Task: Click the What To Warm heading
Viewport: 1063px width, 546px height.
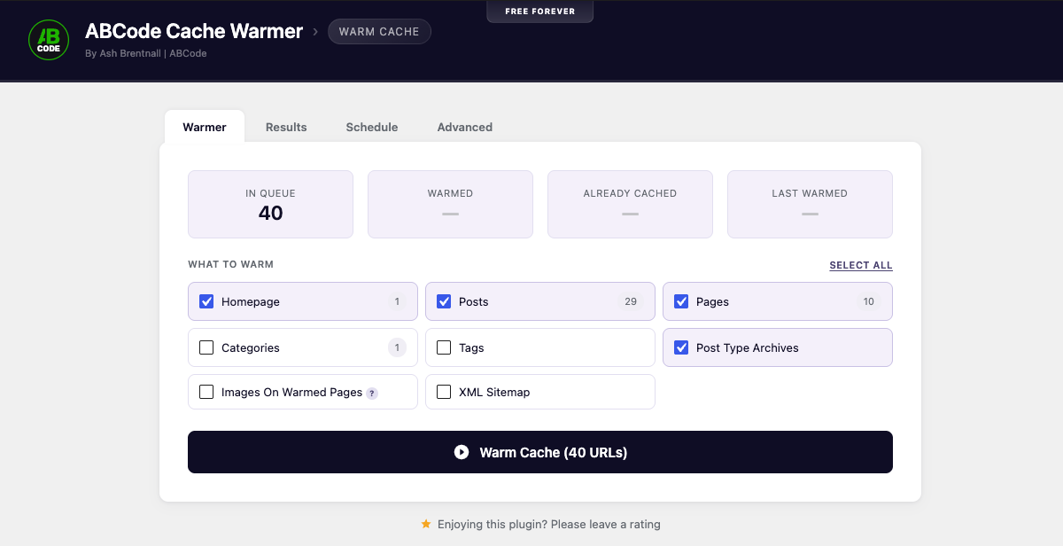Action: 230,264
